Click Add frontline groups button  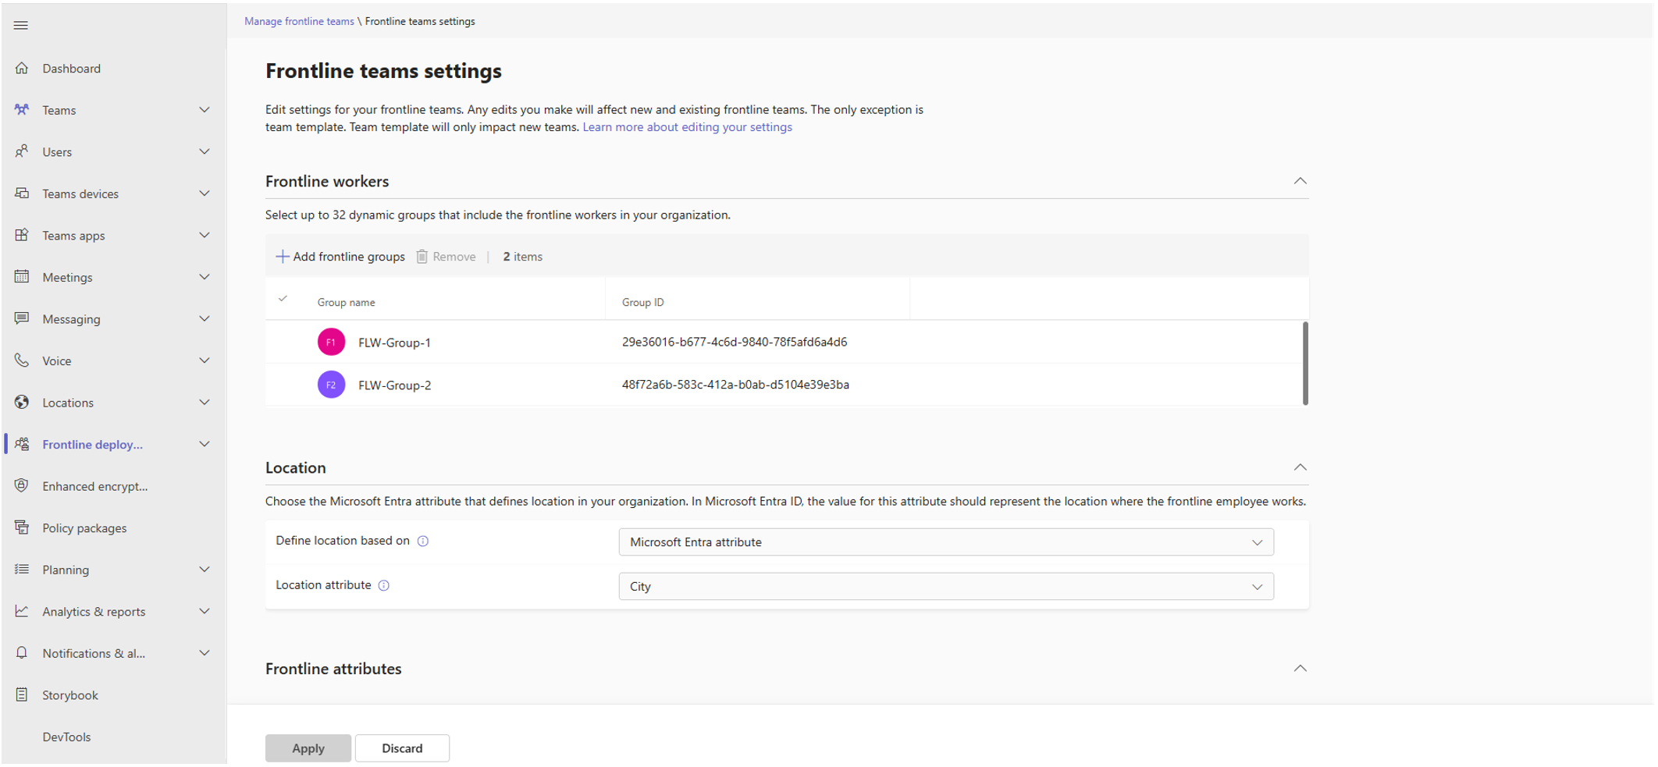(x=340, y=257)
